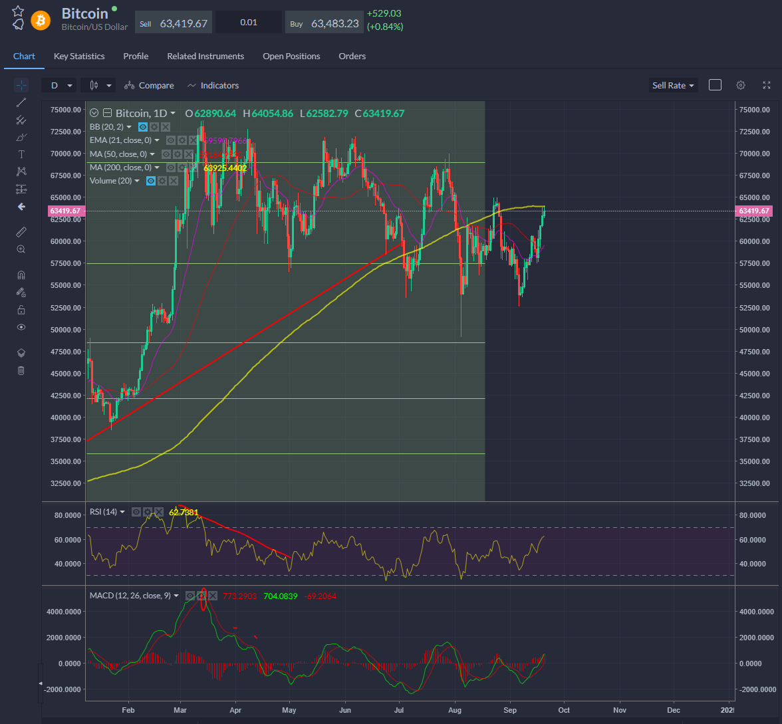
Task: Toggle visibility of the Volume (20) indicator
Action: click(151, 181)
